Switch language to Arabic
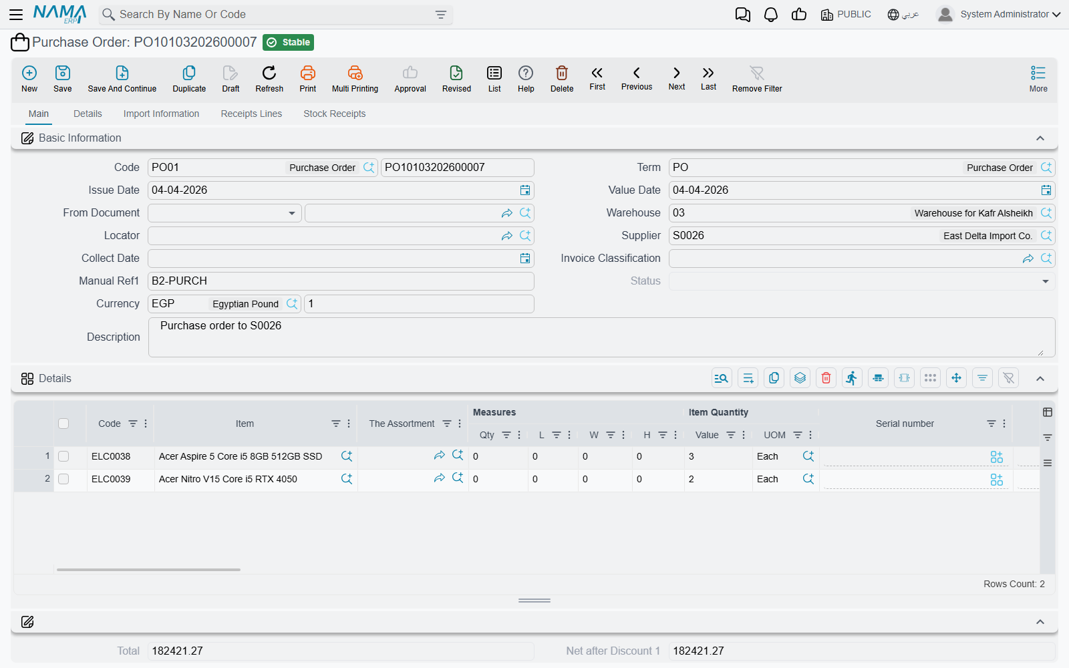1069x668 pixels. pos(903,15)
